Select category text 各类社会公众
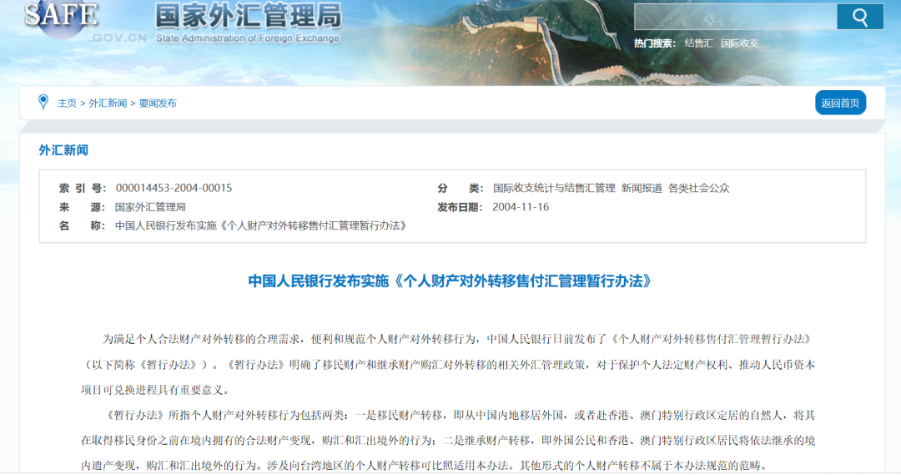The height and width of the screenshot is (475, 901). (x=699, y=188)
